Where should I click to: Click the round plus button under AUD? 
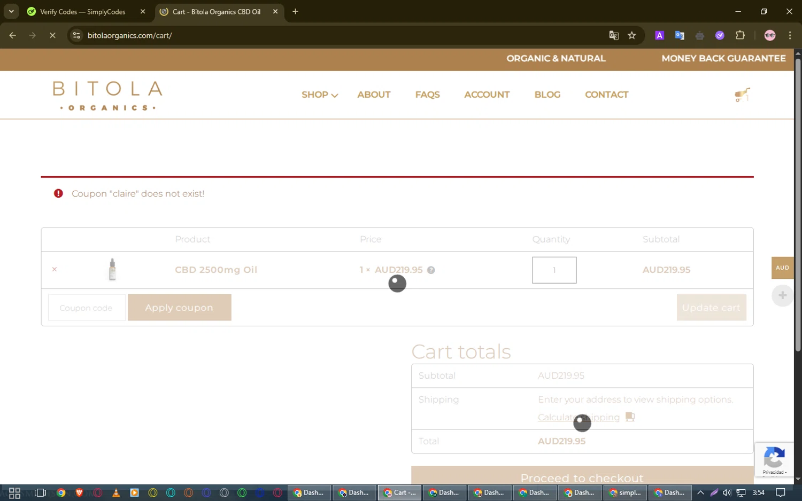(x=782, y=295)
